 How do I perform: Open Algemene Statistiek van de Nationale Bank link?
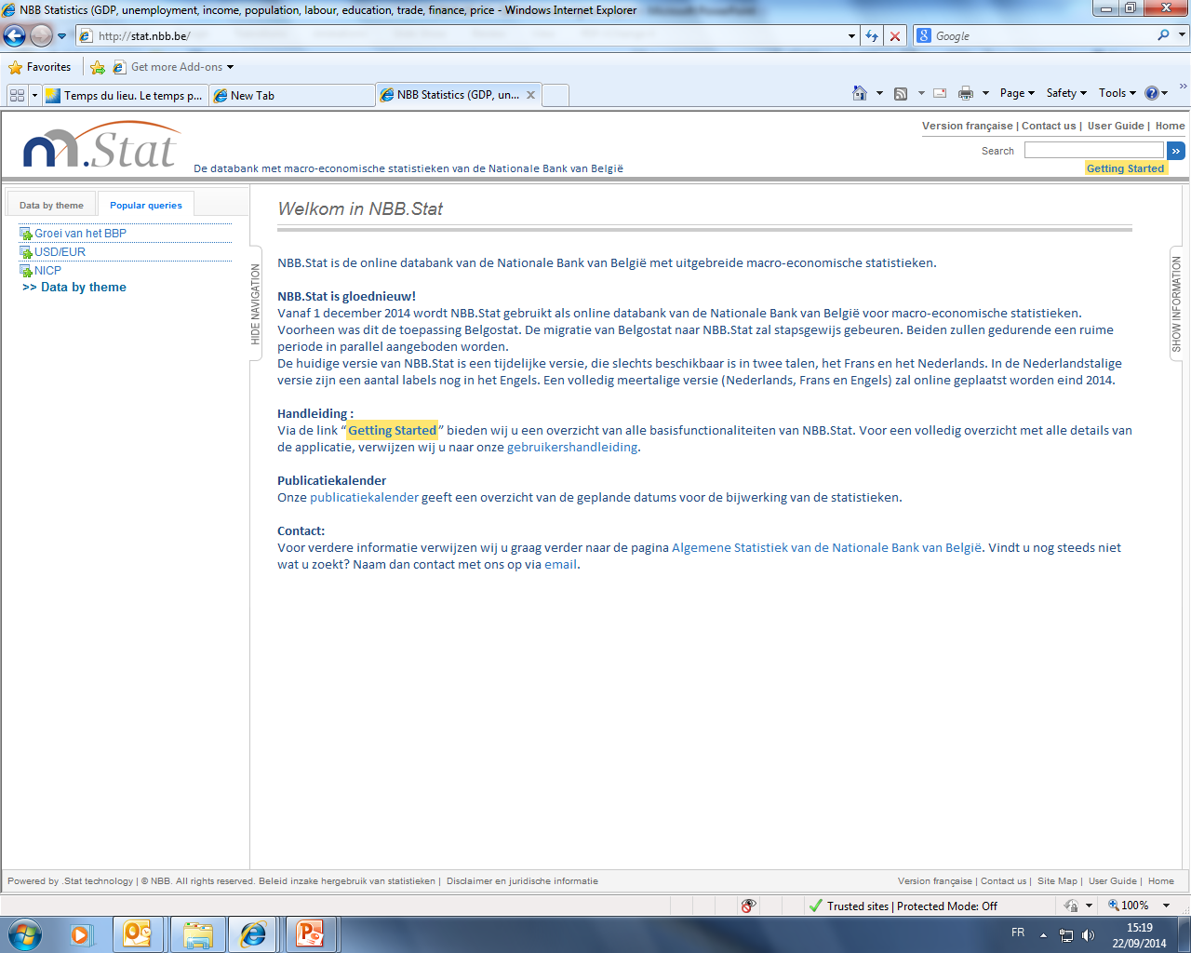826,547
